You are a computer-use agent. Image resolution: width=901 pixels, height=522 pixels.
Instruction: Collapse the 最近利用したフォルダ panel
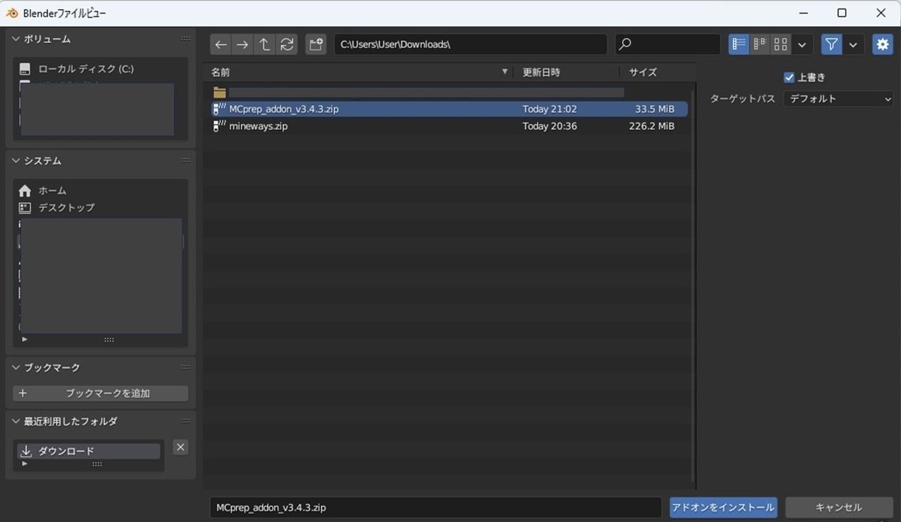16,421
